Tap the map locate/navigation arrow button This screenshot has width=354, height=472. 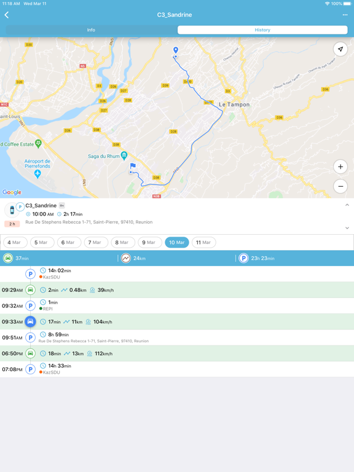point(340,49)
